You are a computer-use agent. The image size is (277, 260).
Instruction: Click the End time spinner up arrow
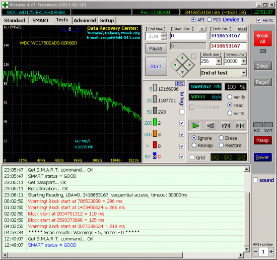tap(164, 34)
